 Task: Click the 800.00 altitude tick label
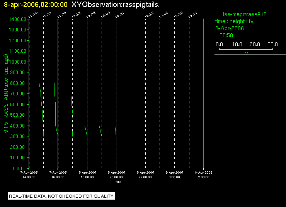point(17,83)
